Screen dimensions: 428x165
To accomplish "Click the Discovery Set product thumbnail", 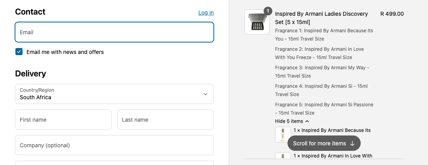I will tap(256, 22).
